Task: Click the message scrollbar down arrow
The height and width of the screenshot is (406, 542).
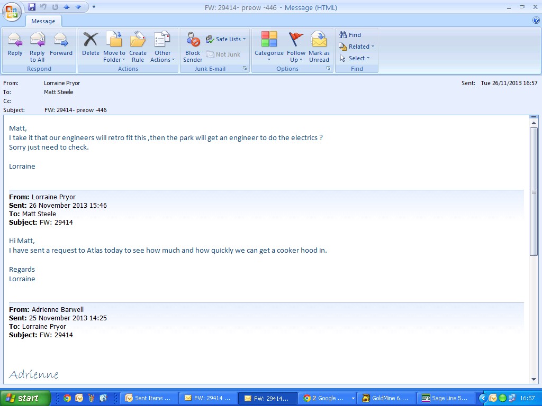Action: point(534,379)
